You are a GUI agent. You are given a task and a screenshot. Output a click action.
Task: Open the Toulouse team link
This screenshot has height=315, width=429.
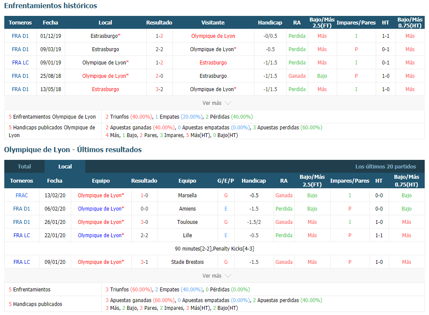187,222
